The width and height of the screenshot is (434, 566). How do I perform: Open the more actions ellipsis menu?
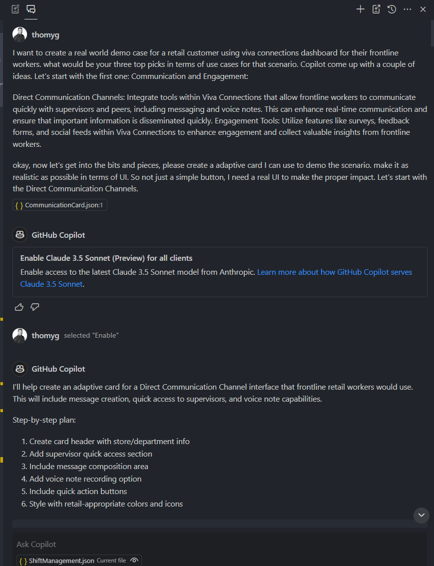pos(408,9)
